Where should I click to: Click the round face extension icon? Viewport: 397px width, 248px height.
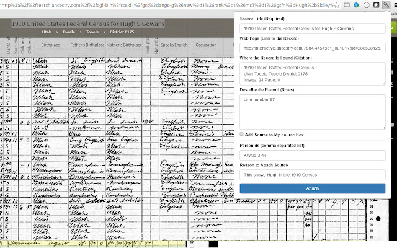coord(366,5)
